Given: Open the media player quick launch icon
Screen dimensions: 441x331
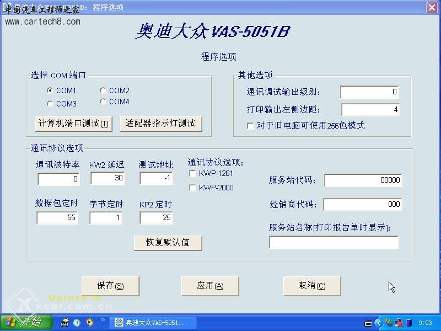Looking at the screenshot, I should pyautogui.click(x=89, y=322).
